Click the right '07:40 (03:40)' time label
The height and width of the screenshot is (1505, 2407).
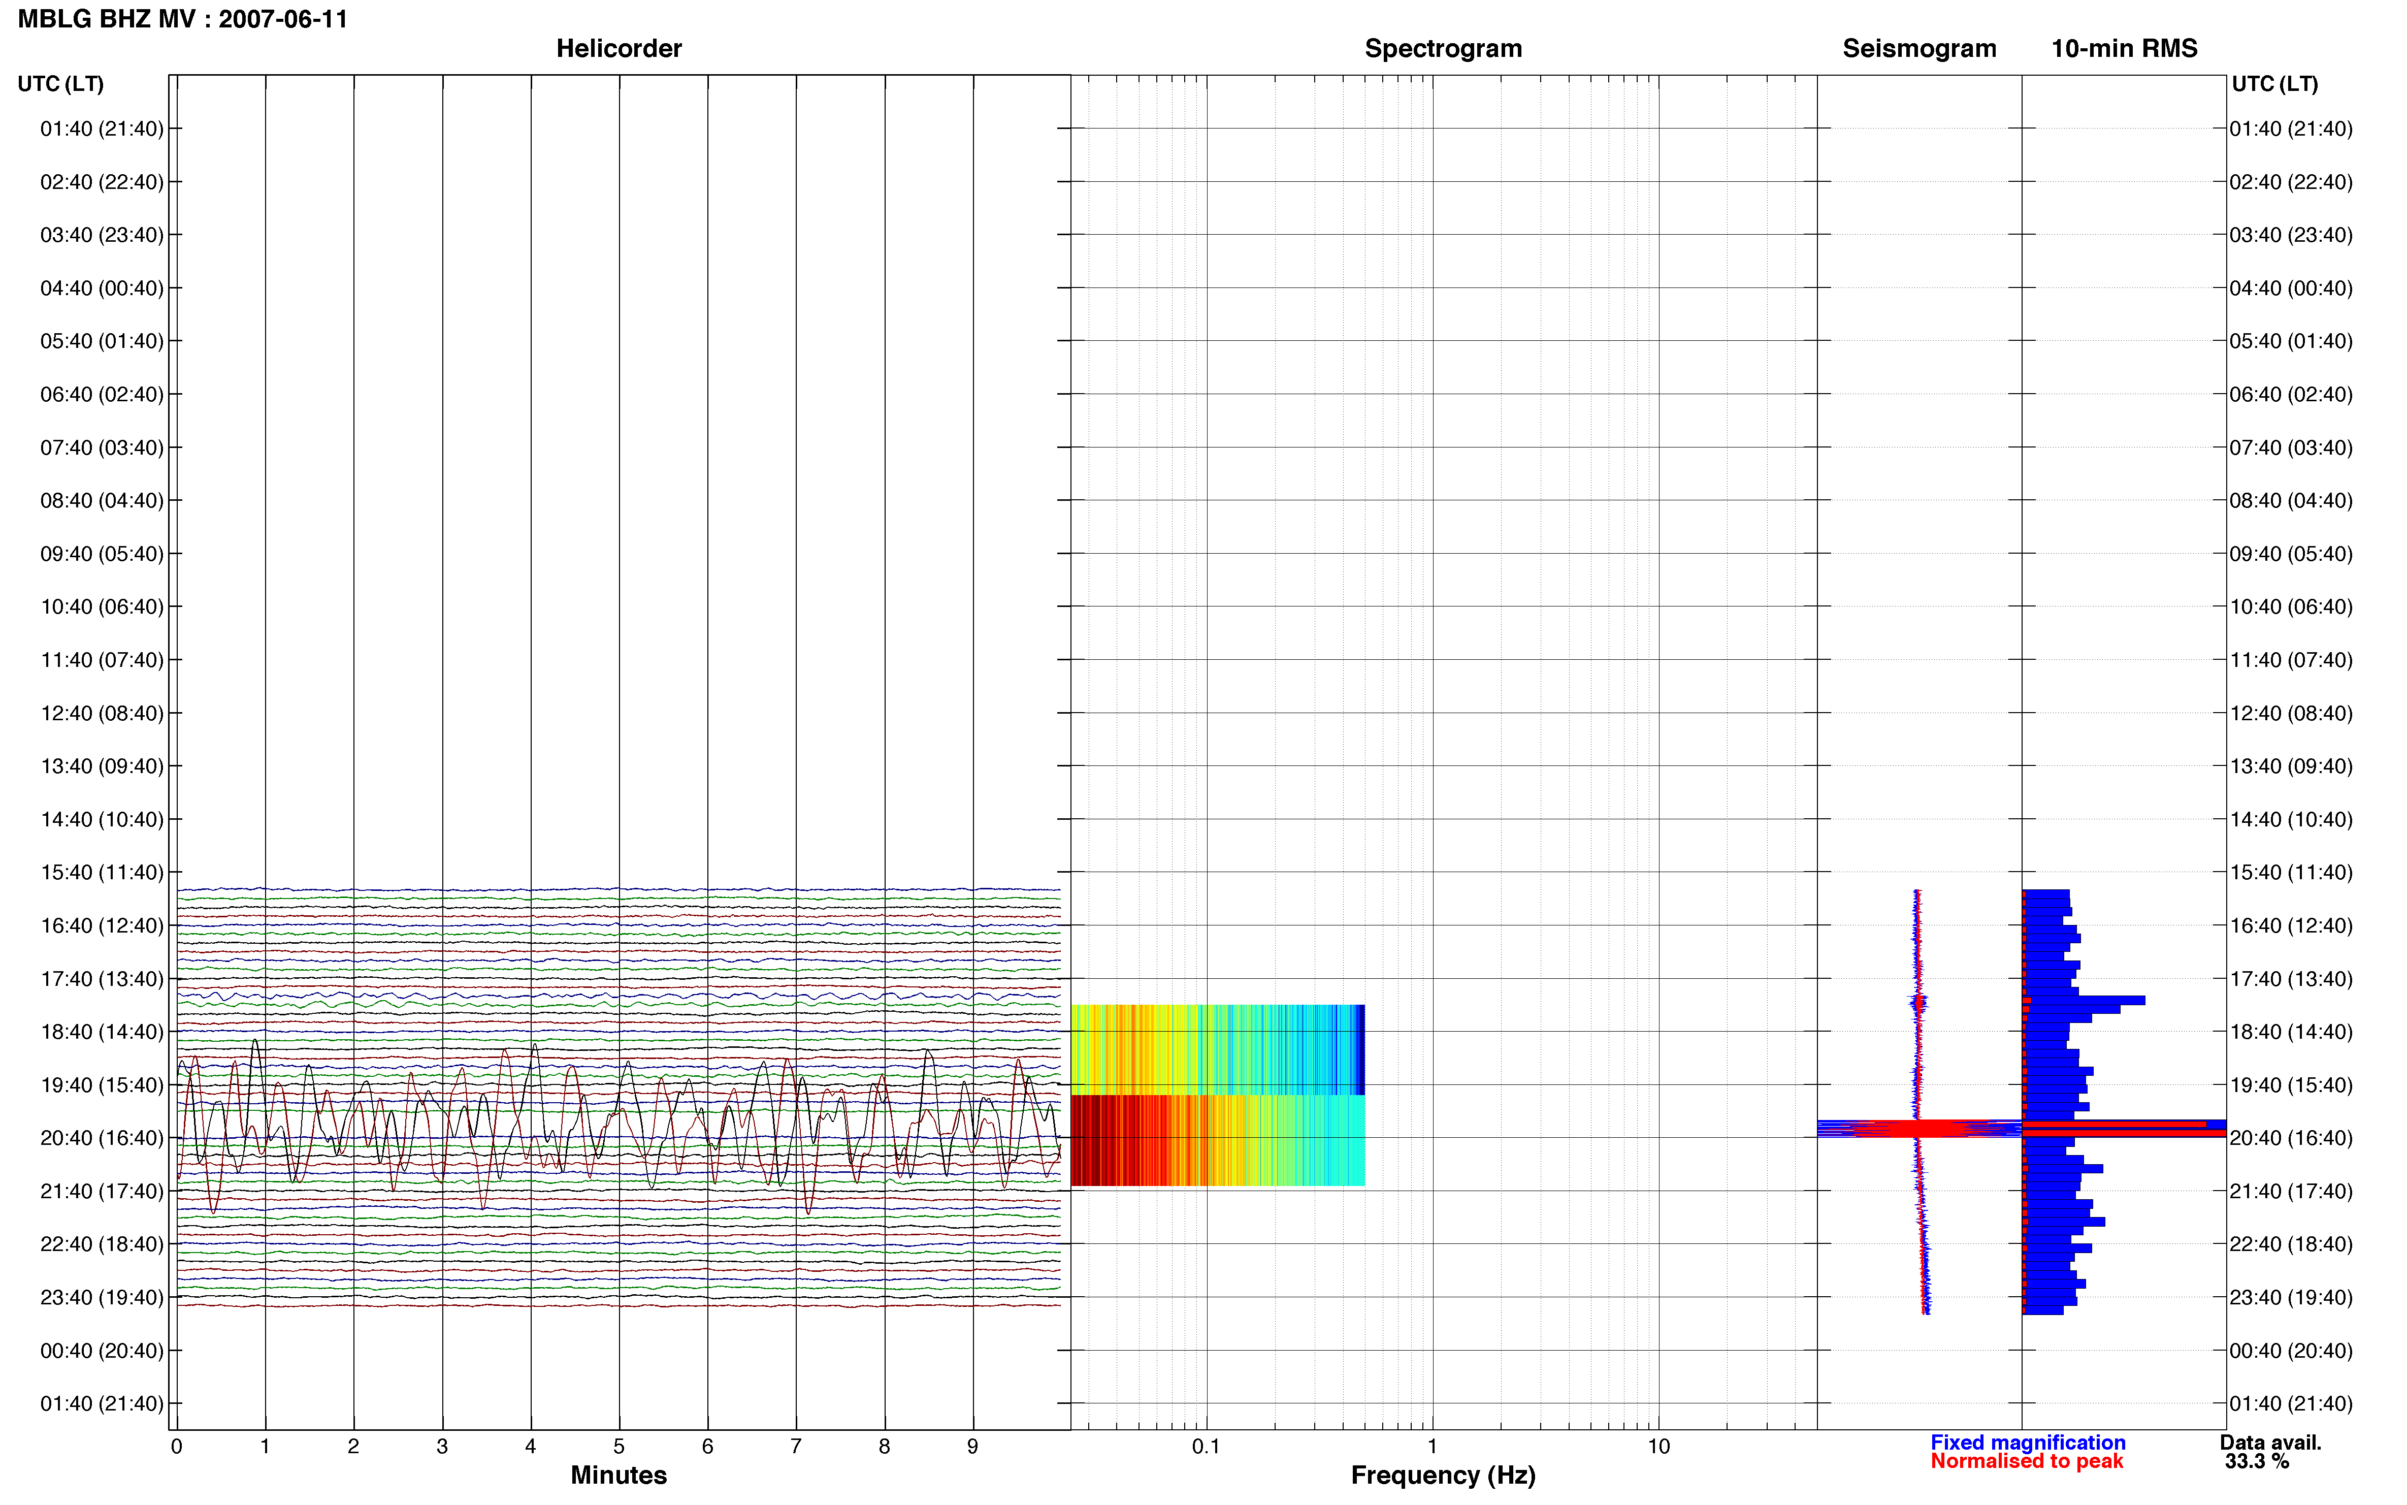[x=2291, y=448]
